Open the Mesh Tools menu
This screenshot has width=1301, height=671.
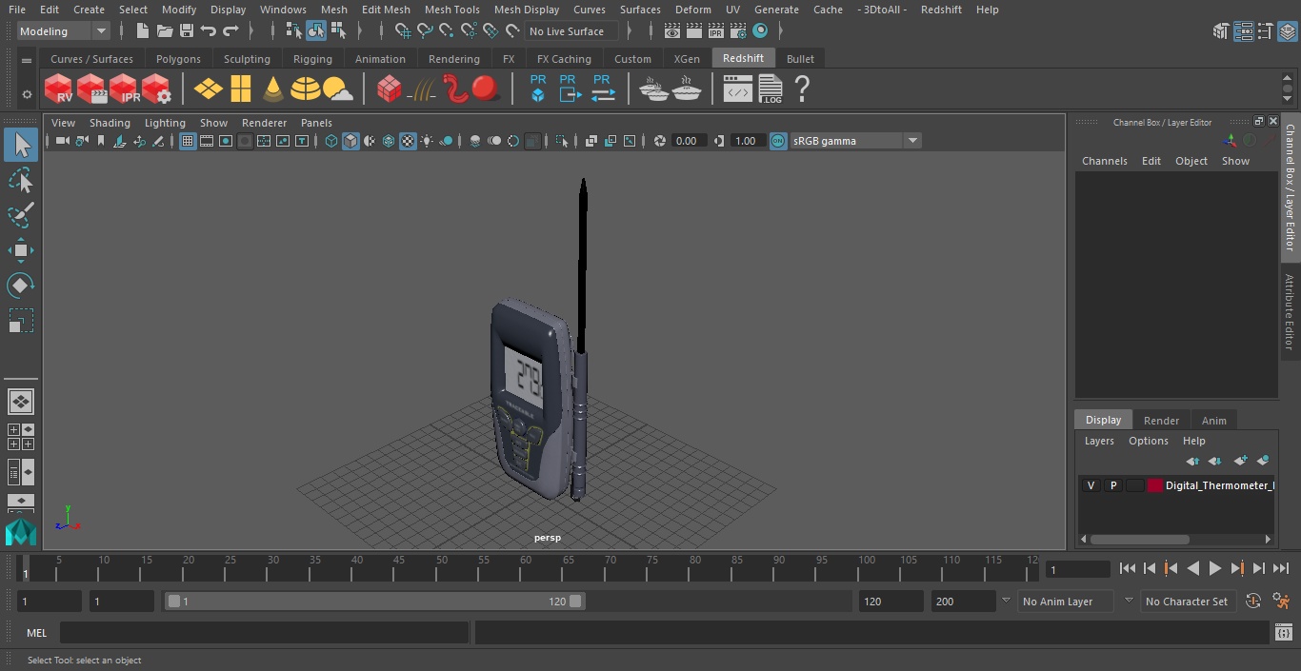(451, 10)
